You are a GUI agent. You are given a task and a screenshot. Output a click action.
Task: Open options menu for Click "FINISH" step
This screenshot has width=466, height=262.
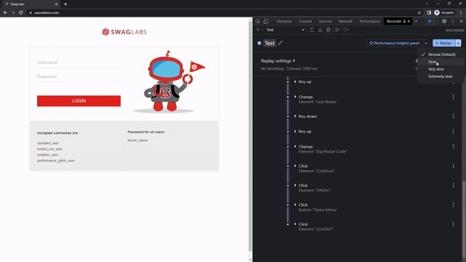[453, 186]
